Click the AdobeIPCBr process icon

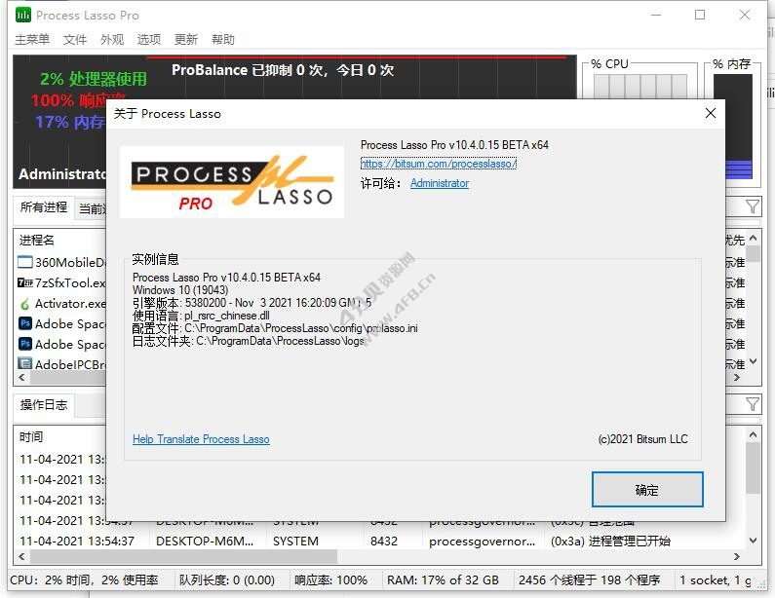(x=25, y=364)
